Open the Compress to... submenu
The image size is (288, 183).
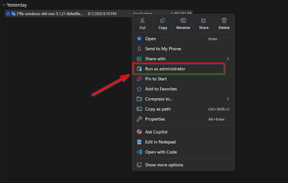(183, 99)
